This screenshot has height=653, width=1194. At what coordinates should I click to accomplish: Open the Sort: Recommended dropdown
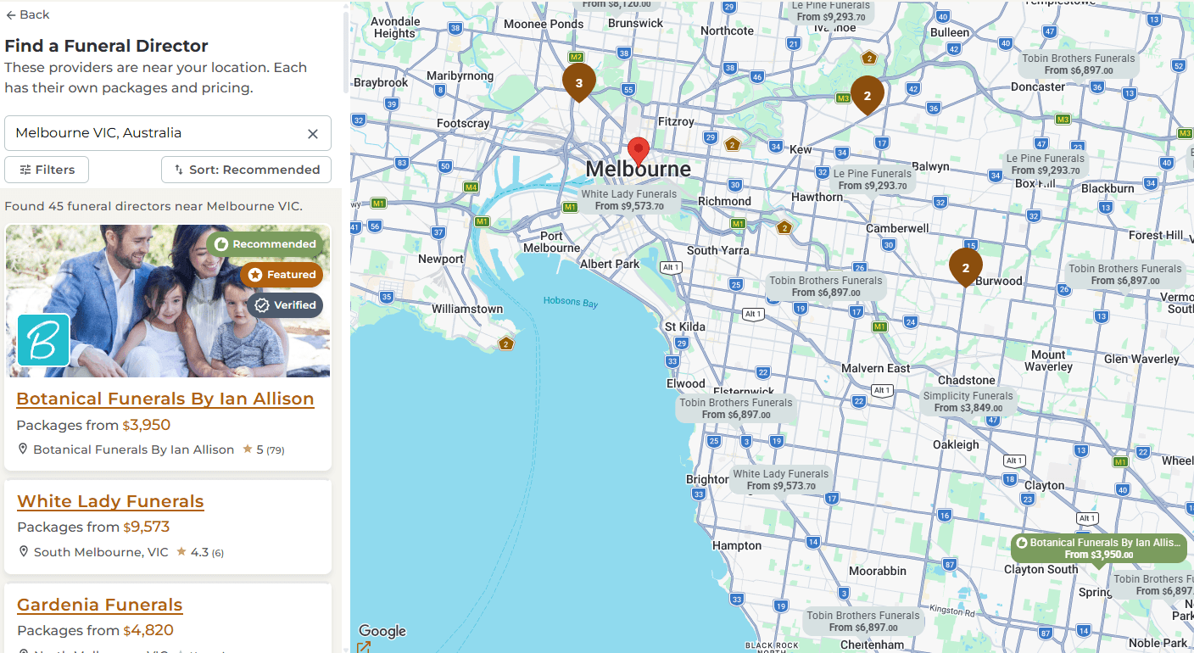[x=246, y=170]
